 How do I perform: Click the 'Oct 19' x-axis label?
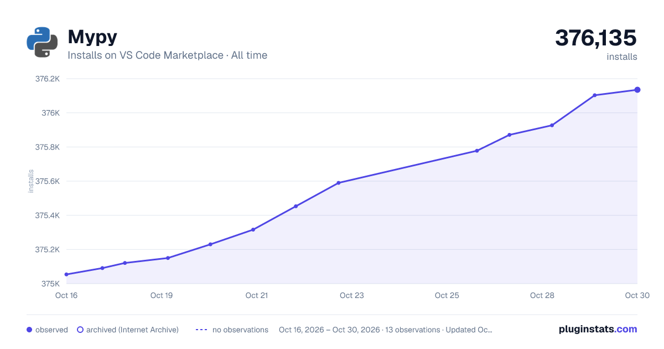(162, 295)
